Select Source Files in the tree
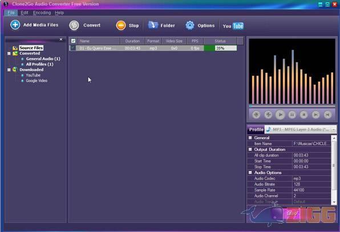The width and height of the screenshot is (340, 232). pyautogui.click(x=31, y=48)
